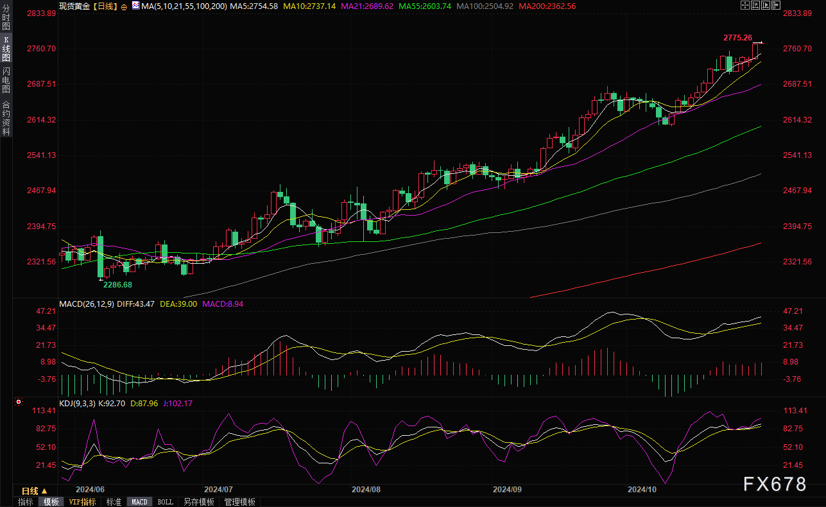Click the shift chart right icon

pyautogui.click(x=776, y=5)
